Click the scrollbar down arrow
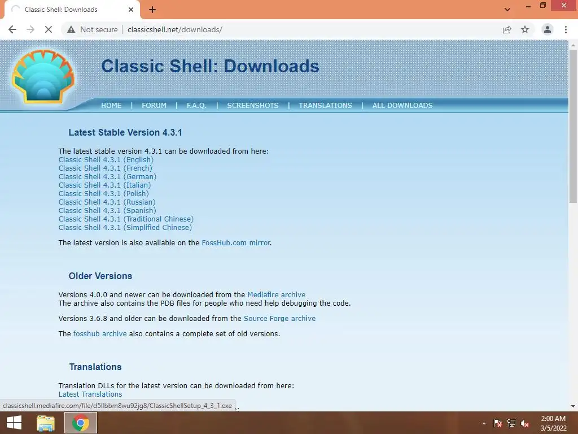The image size is (578, 434). coord(573,406)
